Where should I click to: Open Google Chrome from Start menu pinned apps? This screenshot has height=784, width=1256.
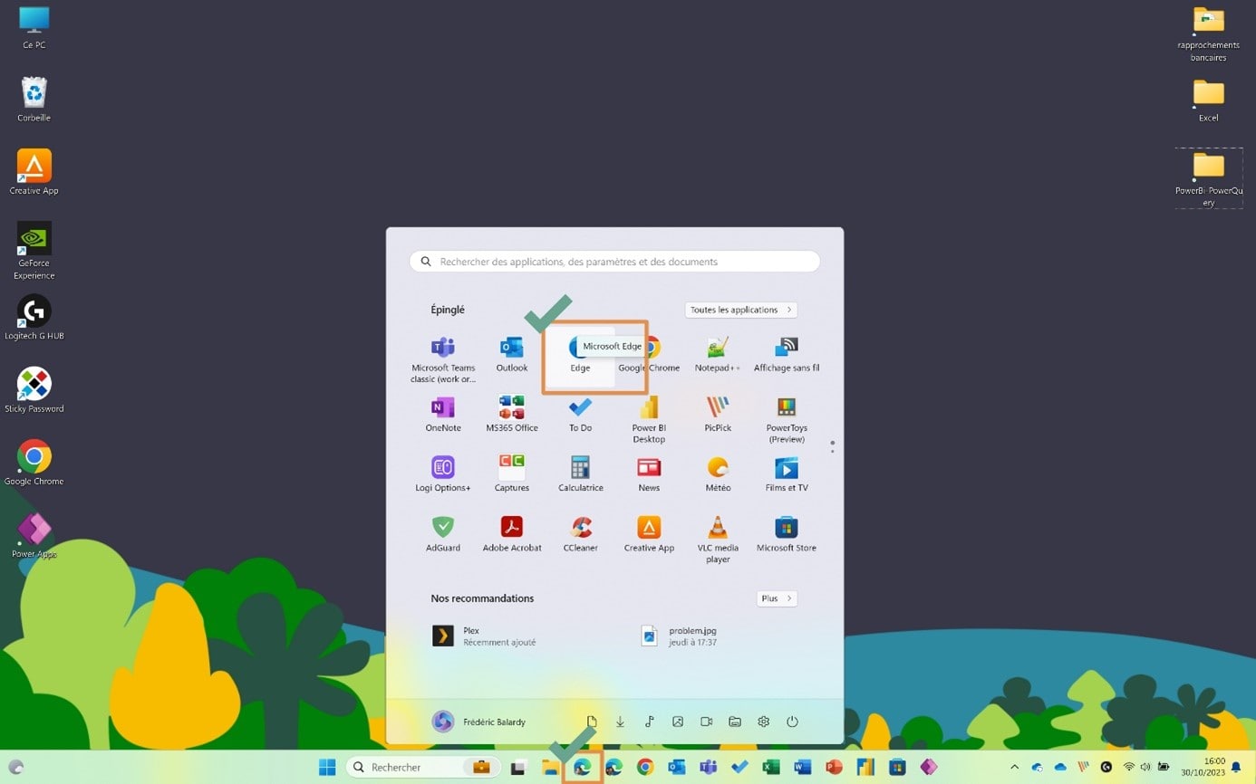pos(649,354)
